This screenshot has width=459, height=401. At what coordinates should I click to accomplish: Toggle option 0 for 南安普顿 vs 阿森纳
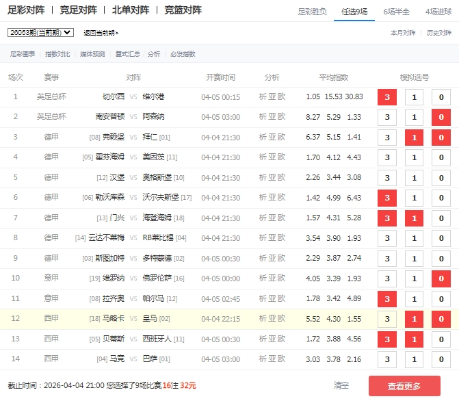[441, 118]
